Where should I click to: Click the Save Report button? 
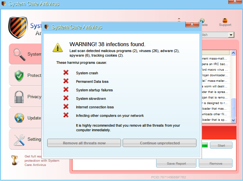point(176,163)
